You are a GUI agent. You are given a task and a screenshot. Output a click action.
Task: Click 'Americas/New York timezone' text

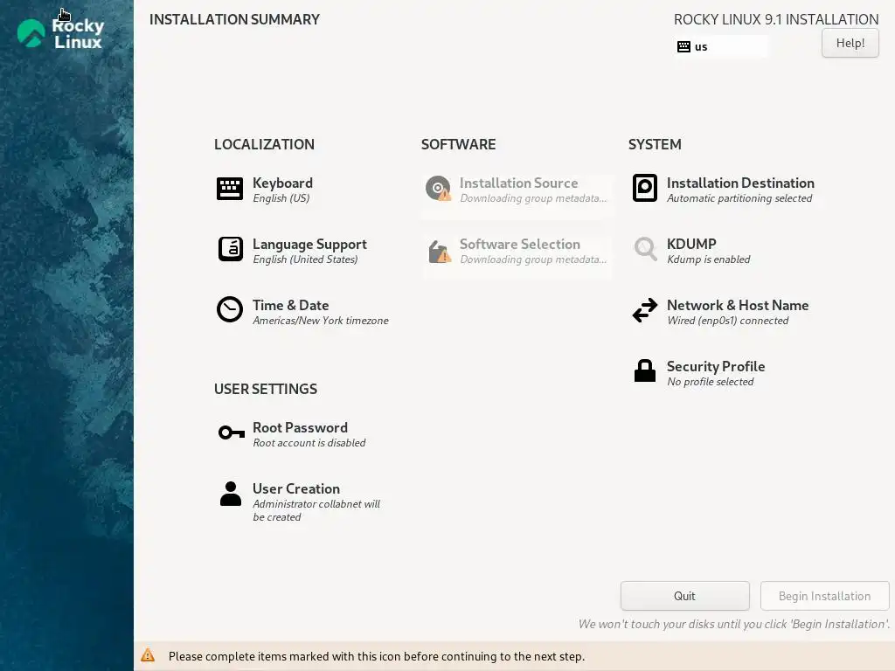point(321,321)
